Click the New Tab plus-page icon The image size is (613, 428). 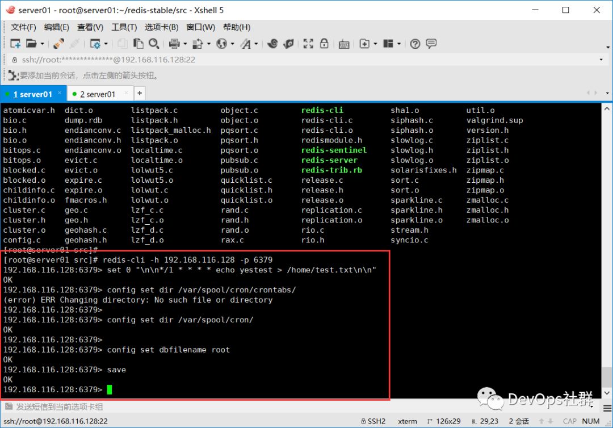364,43
